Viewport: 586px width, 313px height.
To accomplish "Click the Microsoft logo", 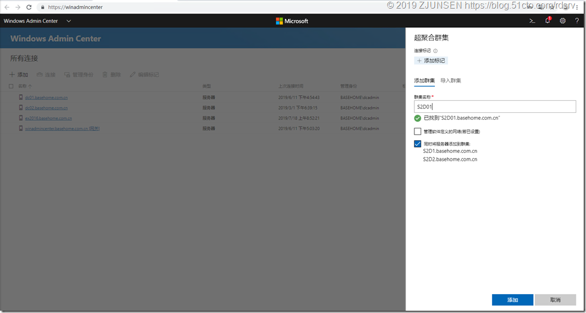I will pyautogui.click(x=292, y=21).
